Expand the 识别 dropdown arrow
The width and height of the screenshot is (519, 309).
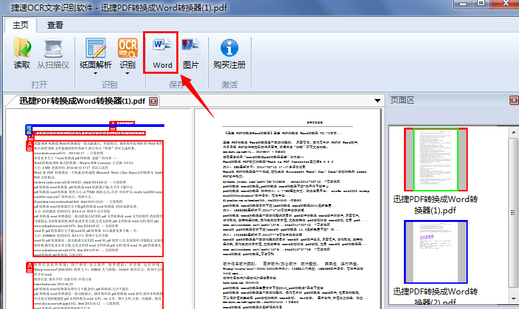[x=128, y=73]
